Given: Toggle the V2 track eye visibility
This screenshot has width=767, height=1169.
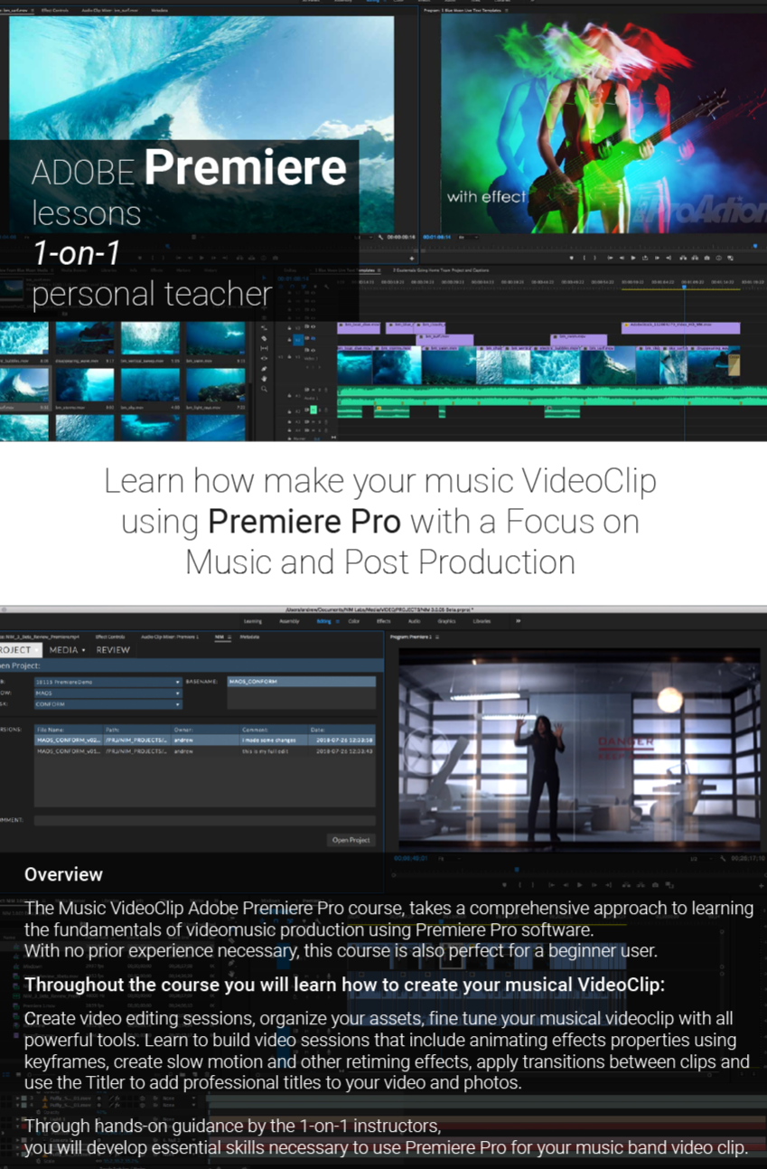Looking at the screenshot, I should 312,340.
